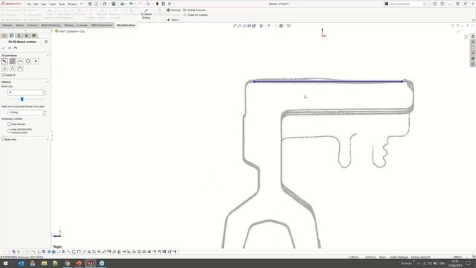Open Online Tutorials link
The height and width of the screenshot is (268, 476).
(x=194, y=10)
